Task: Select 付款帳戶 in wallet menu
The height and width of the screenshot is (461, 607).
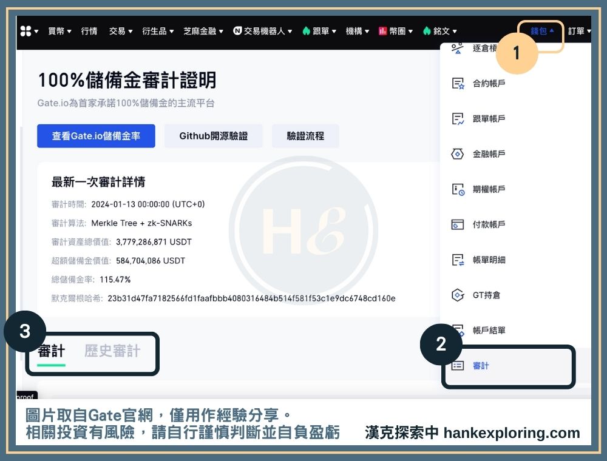Action: click(489, 224)
